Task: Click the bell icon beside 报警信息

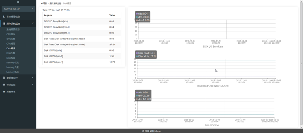Action: 4,92
